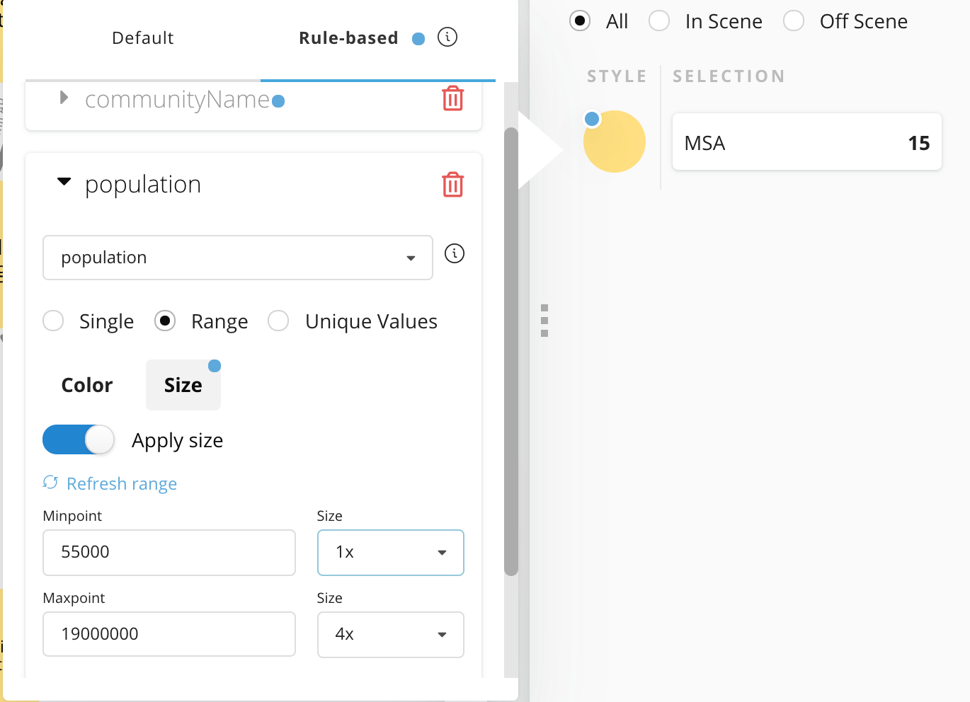Expand the communityName rule
Viewport: 970px width, 702px height.
(64, 98)
